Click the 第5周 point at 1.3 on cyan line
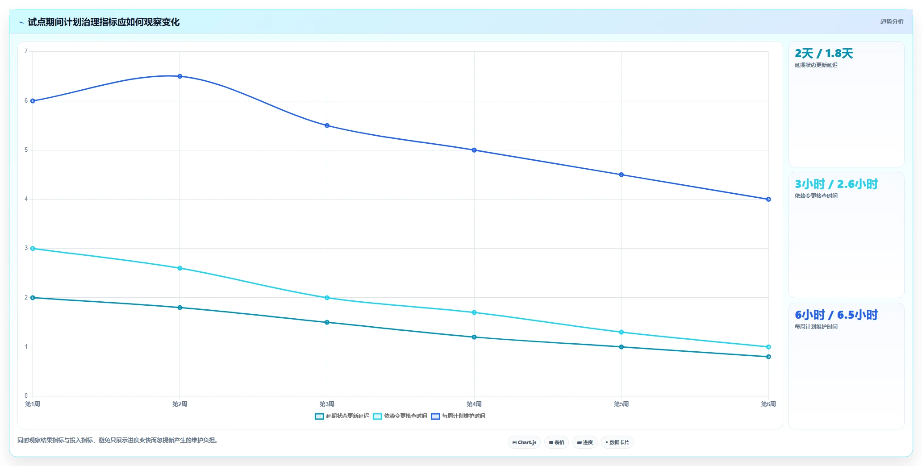The image size is (922, 466). tap(622, 332)
